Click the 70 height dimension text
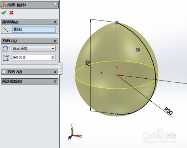 pyautogui.click(x=88, y=63)
